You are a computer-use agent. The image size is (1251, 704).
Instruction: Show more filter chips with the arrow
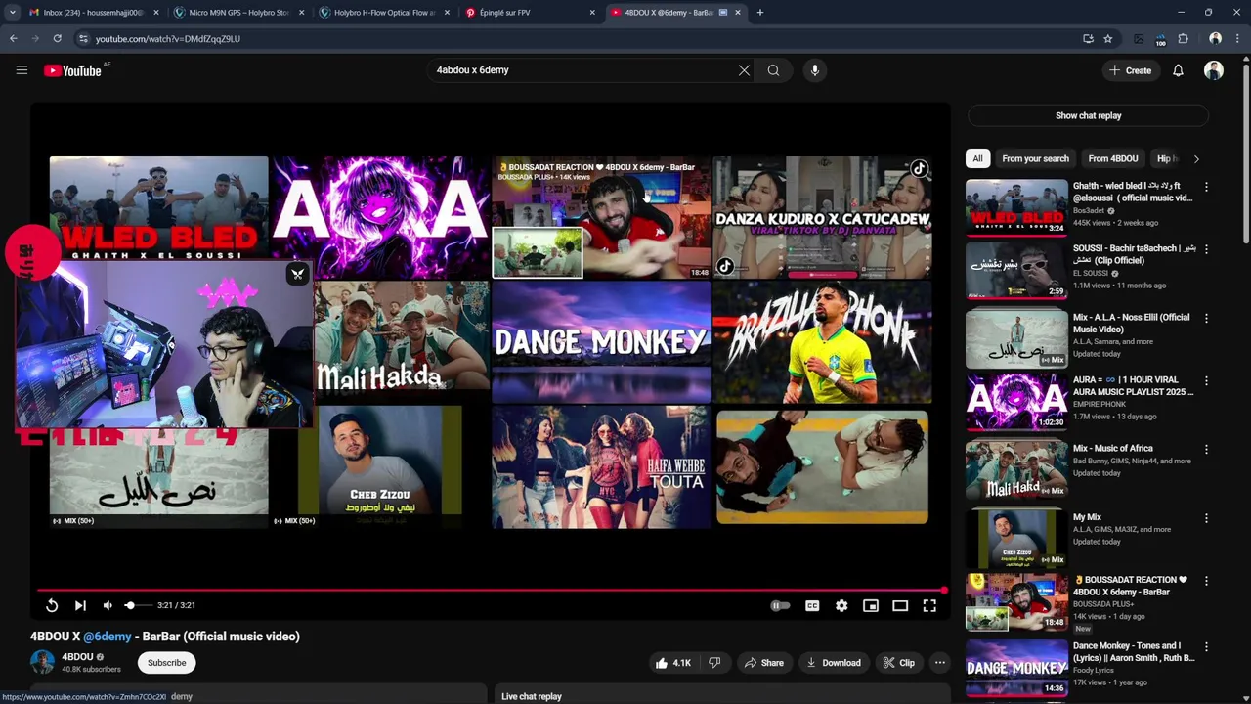1196,158
